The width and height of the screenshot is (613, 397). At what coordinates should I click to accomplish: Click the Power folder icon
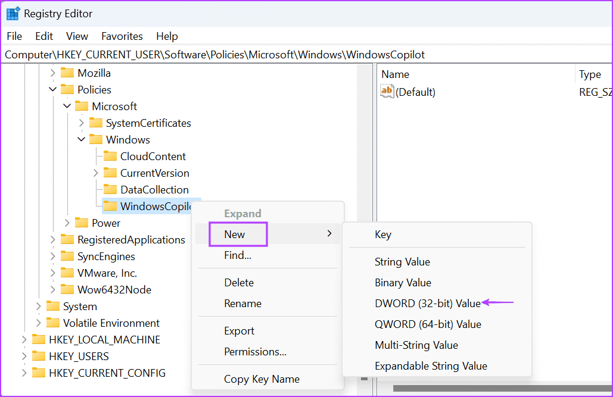(x=82, y=223)
